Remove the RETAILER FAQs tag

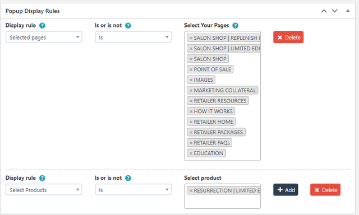tap(191, 143)
